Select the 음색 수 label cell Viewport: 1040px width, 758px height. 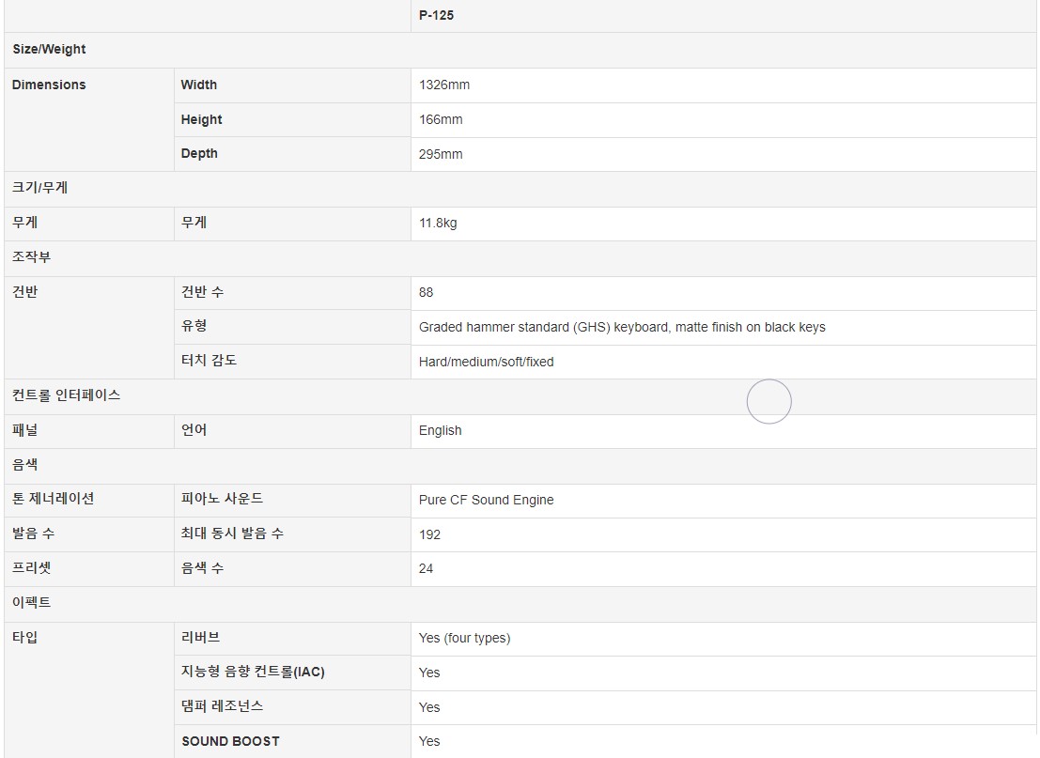(x=292, y=569)
